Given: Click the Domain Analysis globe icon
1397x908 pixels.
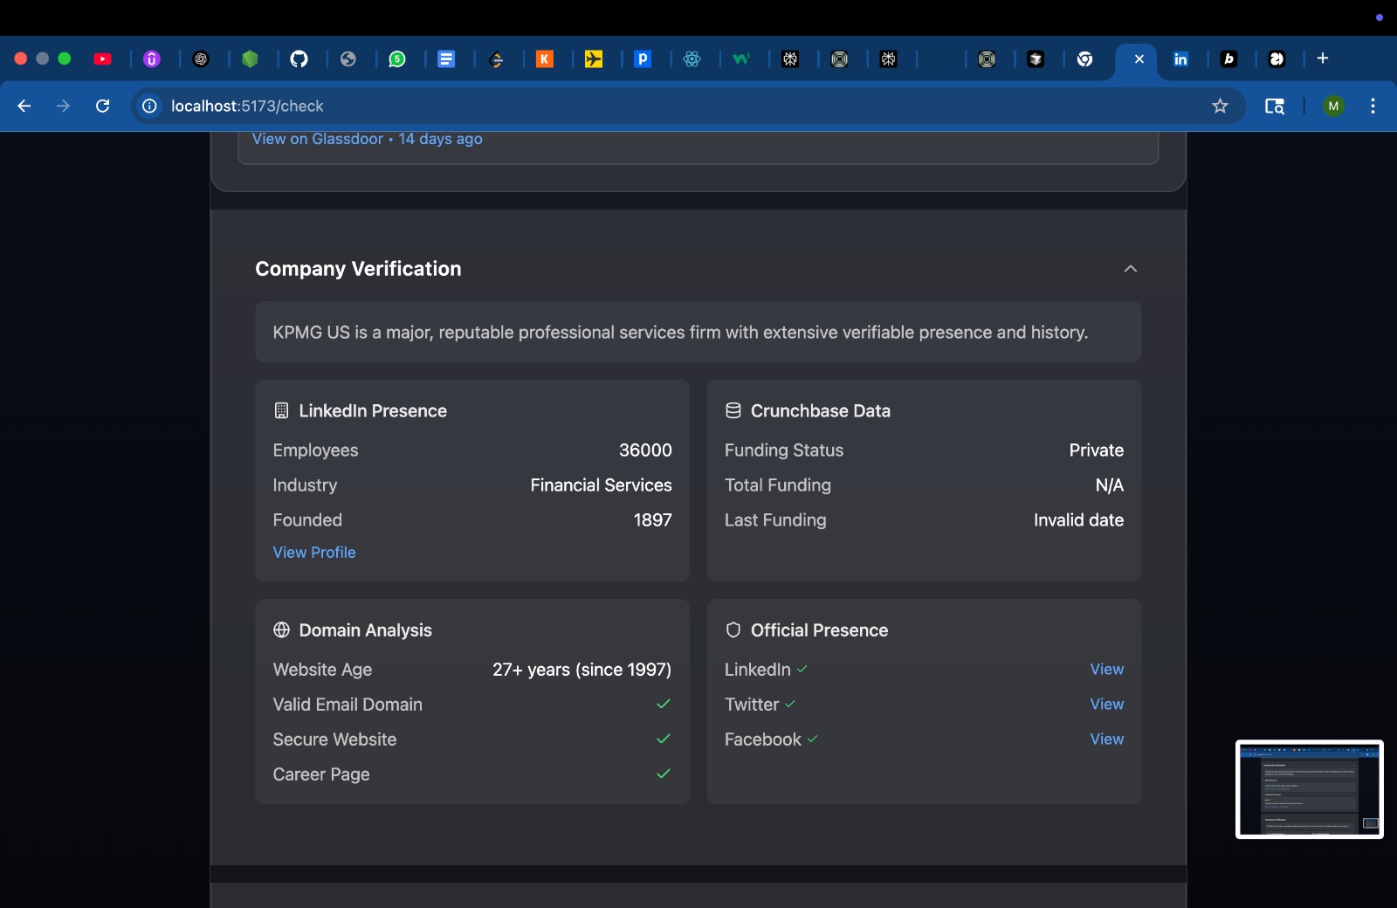Looking at the screenshot, I should click(x=281, y=629).
